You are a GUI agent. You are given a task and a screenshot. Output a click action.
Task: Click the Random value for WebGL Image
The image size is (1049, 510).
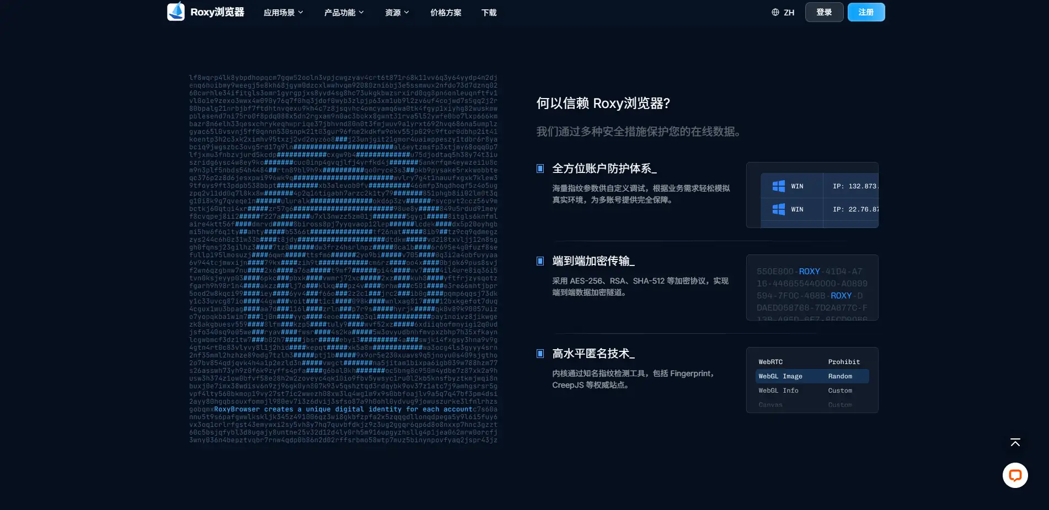840,376
